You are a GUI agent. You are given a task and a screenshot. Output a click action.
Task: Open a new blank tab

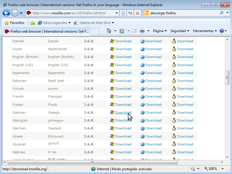pos(95,31)
